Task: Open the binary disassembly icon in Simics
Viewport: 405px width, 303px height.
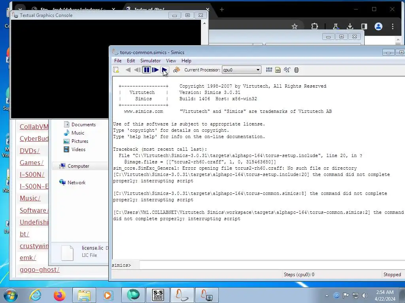Action: pos(269,70)
